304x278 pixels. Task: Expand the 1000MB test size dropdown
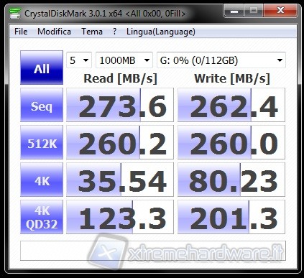[x=124, y=60]
